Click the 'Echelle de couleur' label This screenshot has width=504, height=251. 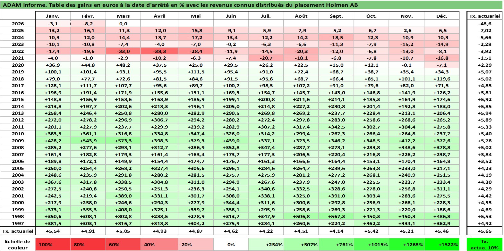click(x=18, y=244)
